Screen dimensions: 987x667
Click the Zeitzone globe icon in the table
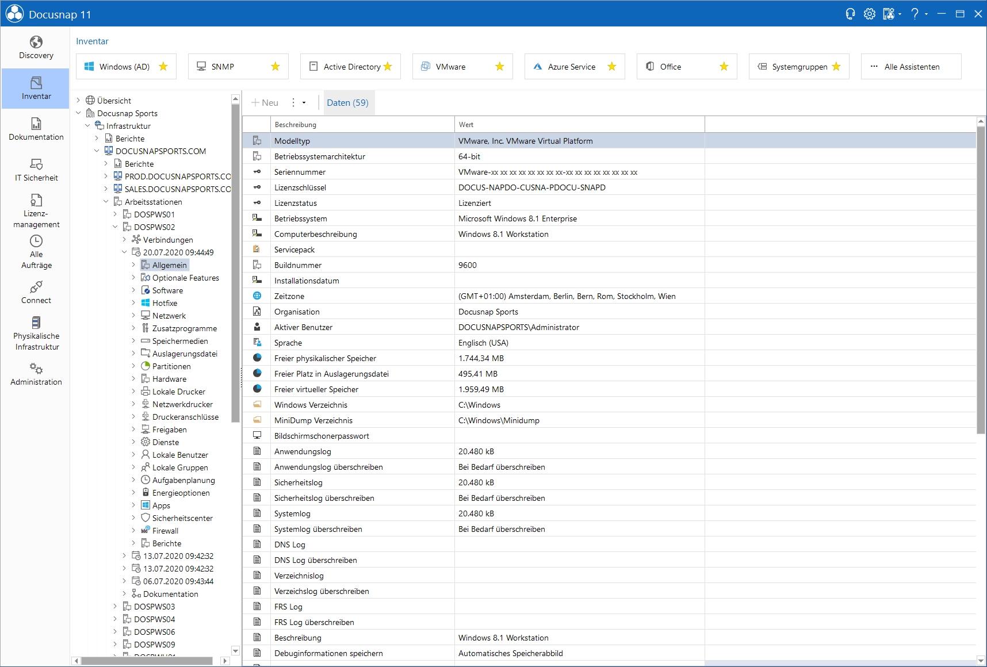click(x=257, y=296)
